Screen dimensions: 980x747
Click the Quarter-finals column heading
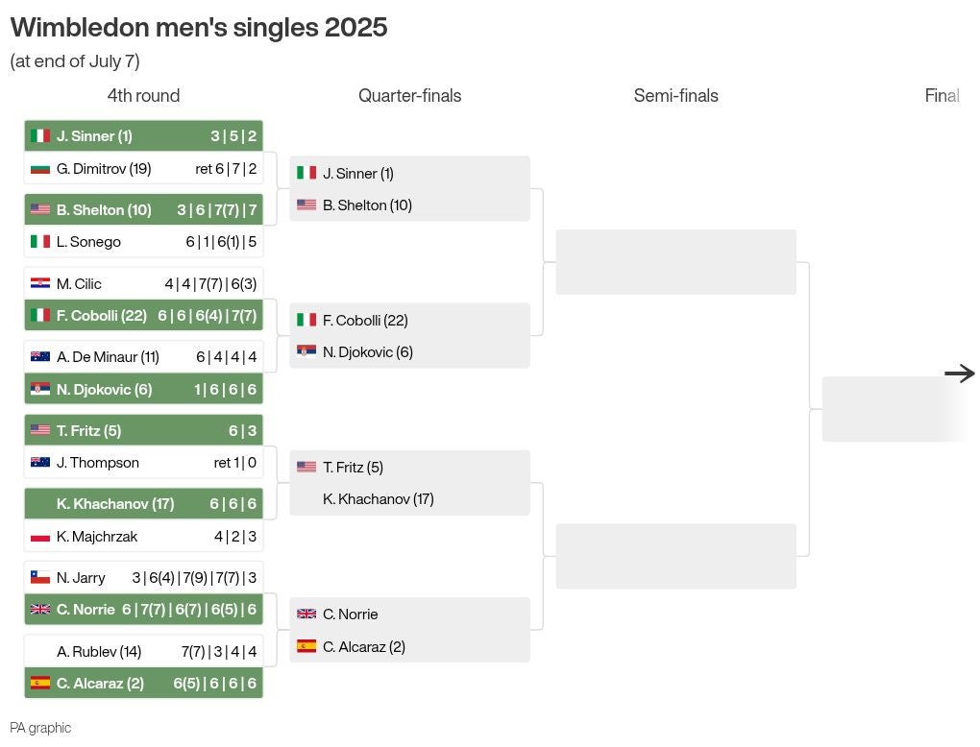click(410, 96)
